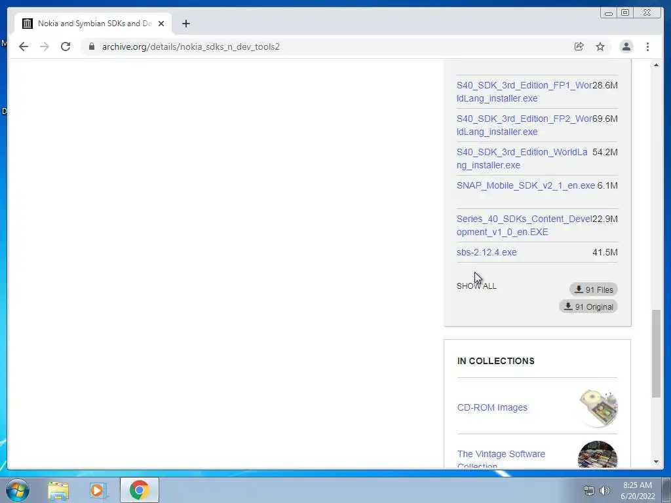Click the page scrollbar down arrow

click(x=656, y=462)
